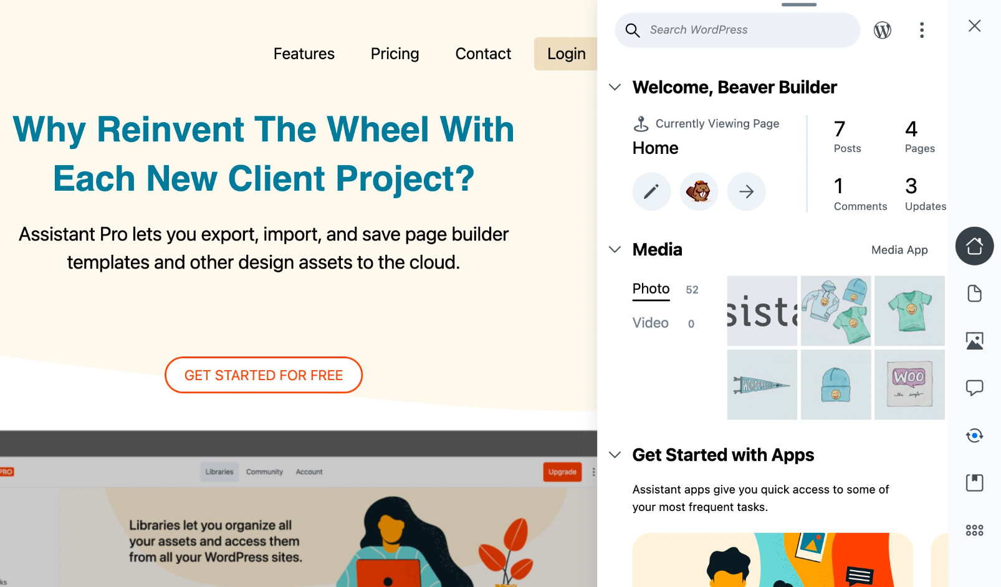Collapse the Get Started with Apps section

615,455
